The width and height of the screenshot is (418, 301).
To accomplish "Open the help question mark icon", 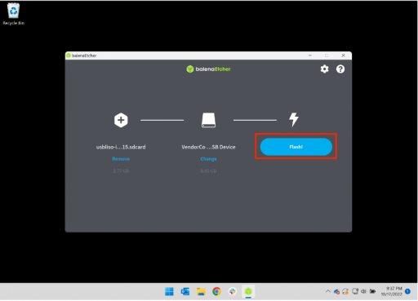I will coord(340,69).
